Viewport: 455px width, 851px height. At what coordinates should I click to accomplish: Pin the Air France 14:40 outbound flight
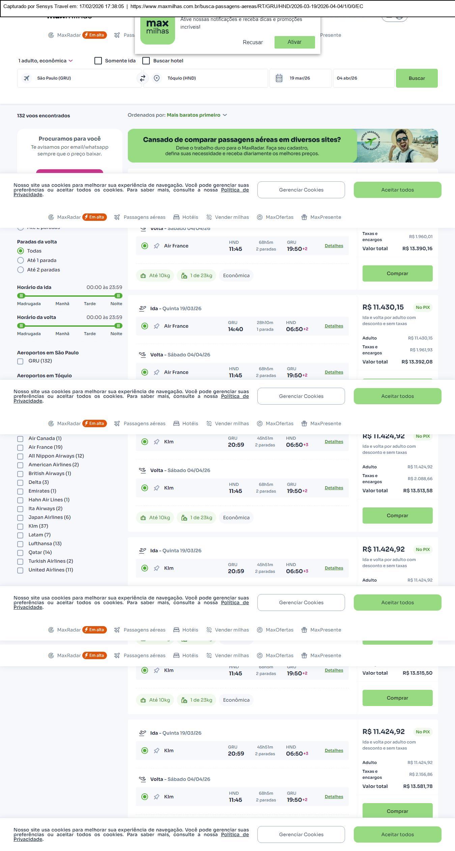point(157,326)
